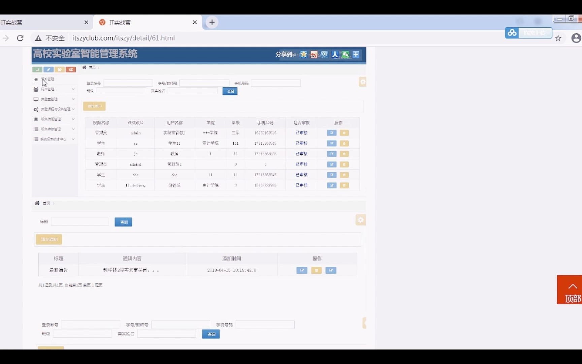This screenshot has width=582, height=364.
Task: Open the browser profile avatar
Action: 576,38
